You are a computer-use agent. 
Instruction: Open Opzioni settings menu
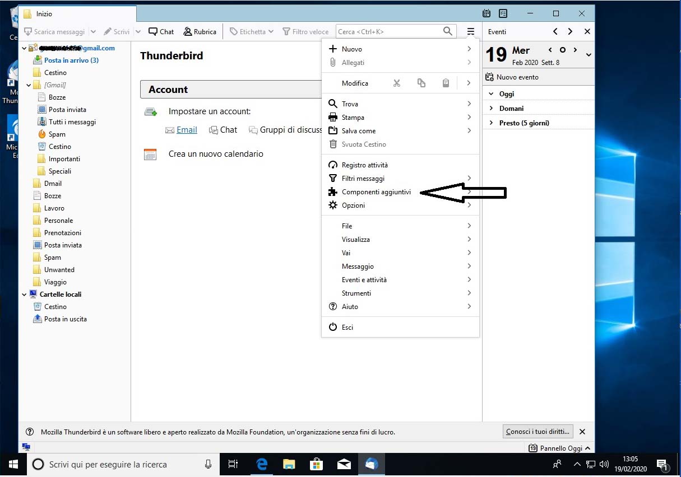click(x=400, y=205)
